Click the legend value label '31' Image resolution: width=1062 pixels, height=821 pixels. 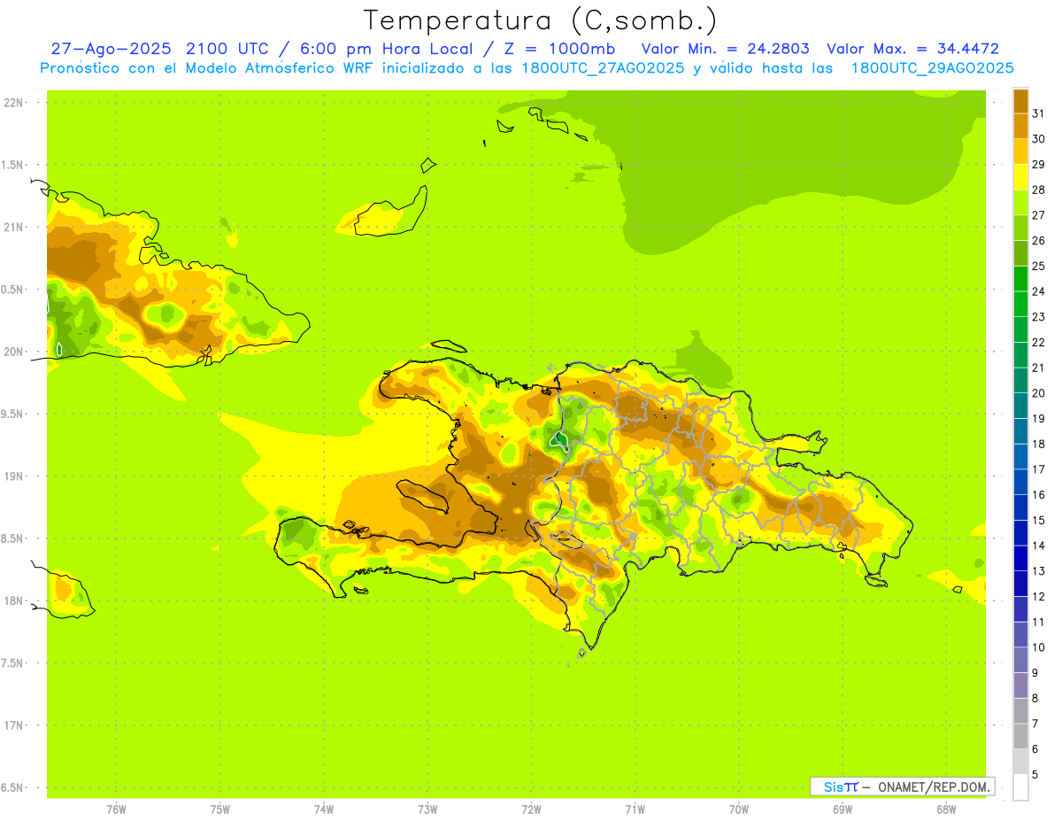click(x=1038, y=113)
